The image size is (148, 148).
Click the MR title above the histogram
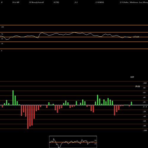tap(132, 77)
